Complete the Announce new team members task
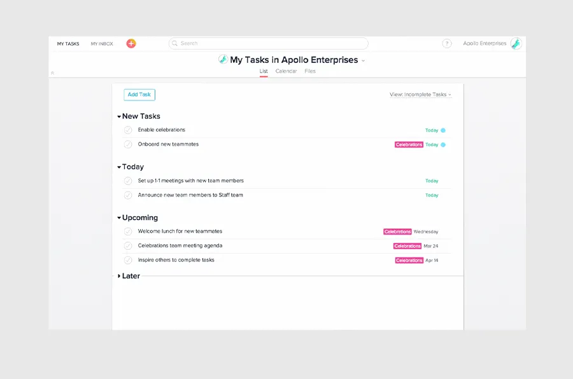 click(128, 195)
